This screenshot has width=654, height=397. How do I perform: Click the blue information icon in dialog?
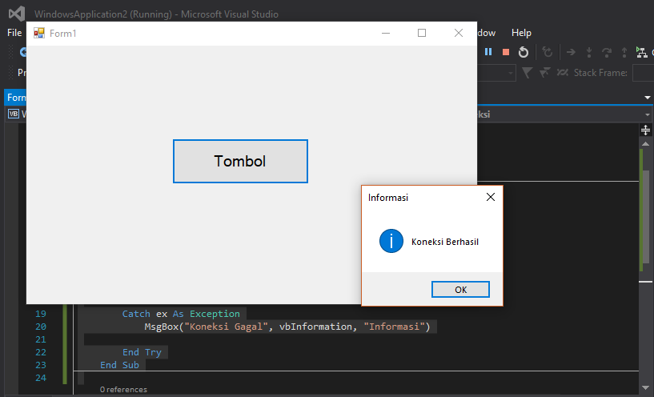(x=391, y=241)
